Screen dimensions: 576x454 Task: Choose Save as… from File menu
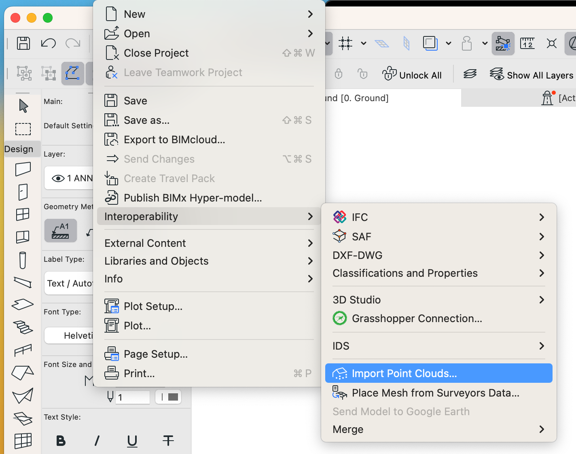pyautogui.click(x=146, y=120)
